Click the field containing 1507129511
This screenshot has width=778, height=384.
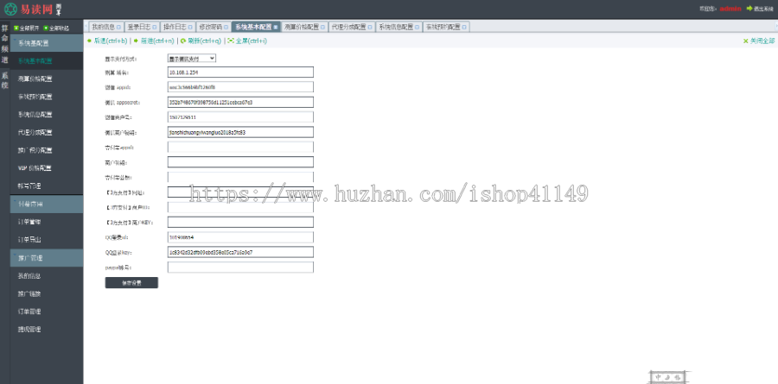240,117
